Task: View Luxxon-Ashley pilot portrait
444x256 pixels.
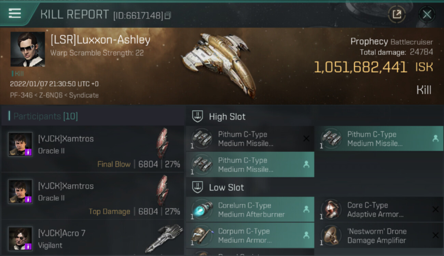Action: point(28,49)
